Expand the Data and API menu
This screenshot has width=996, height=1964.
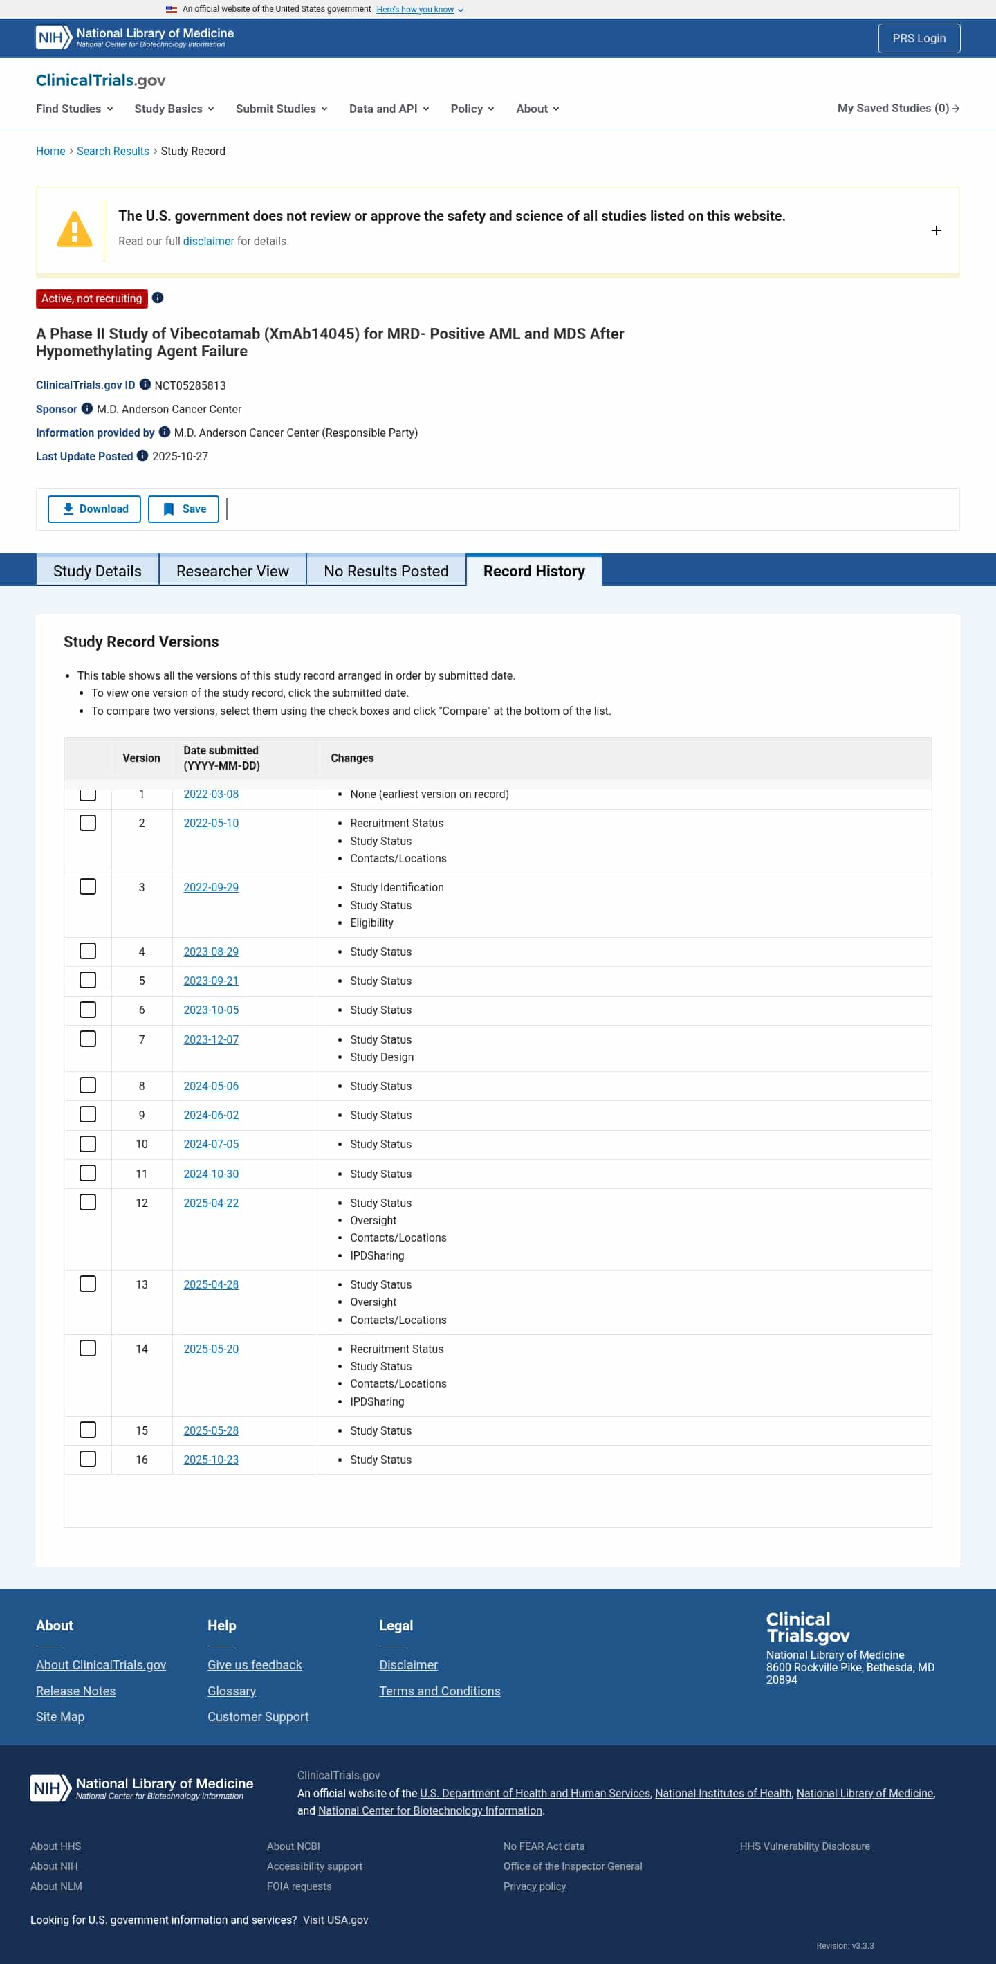coord(389,108)
